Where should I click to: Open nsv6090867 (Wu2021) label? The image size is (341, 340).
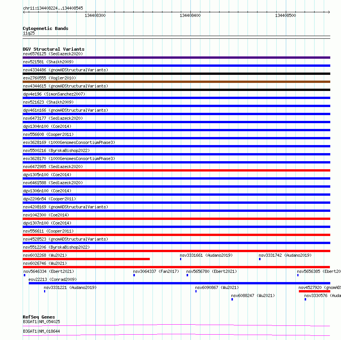pyautogui.click(x=217, y=287)
